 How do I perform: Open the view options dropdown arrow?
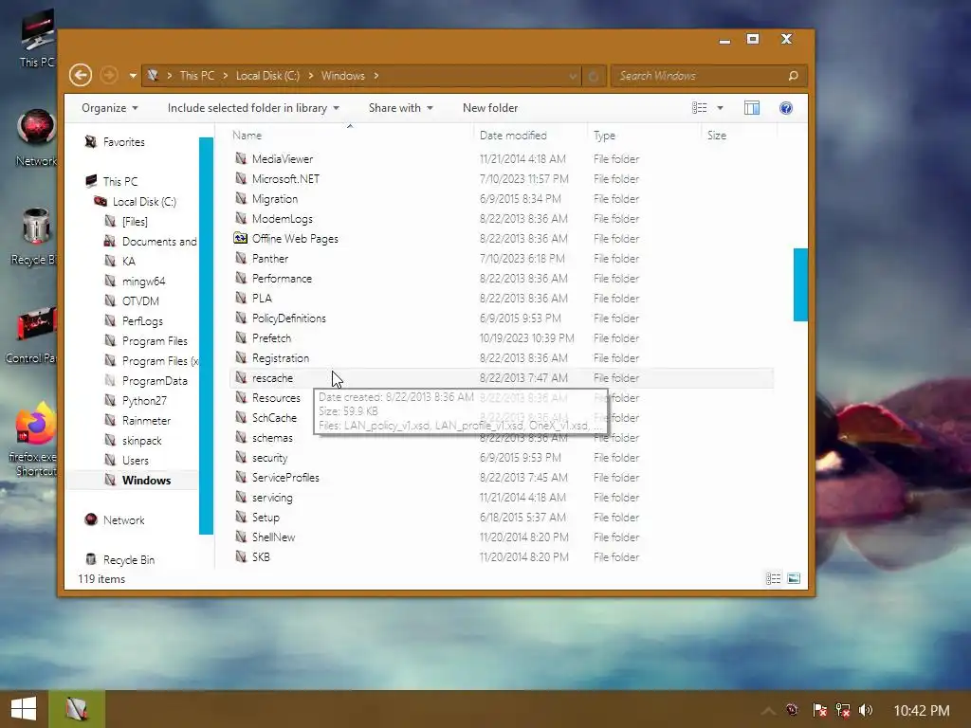pos(720,108)
